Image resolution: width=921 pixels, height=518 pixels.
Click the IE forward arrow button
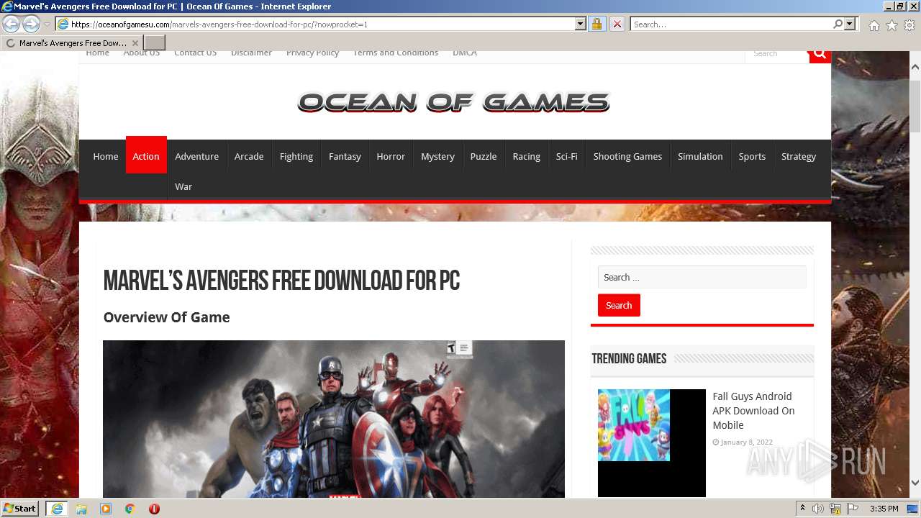31,24
